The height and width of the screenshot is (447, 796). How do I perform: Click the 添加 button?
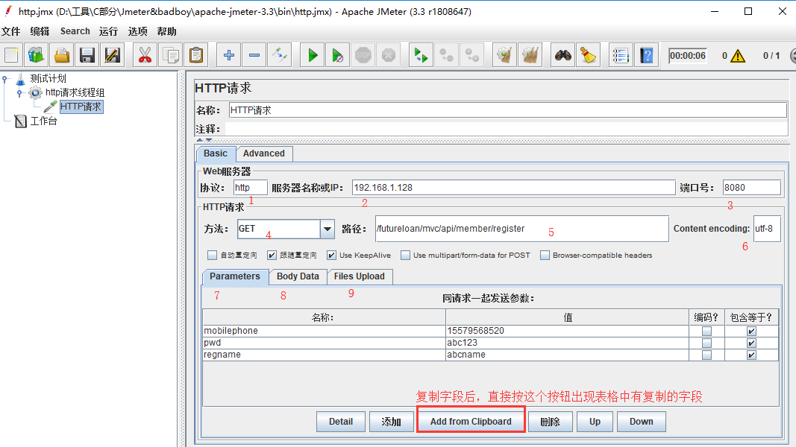392,422
